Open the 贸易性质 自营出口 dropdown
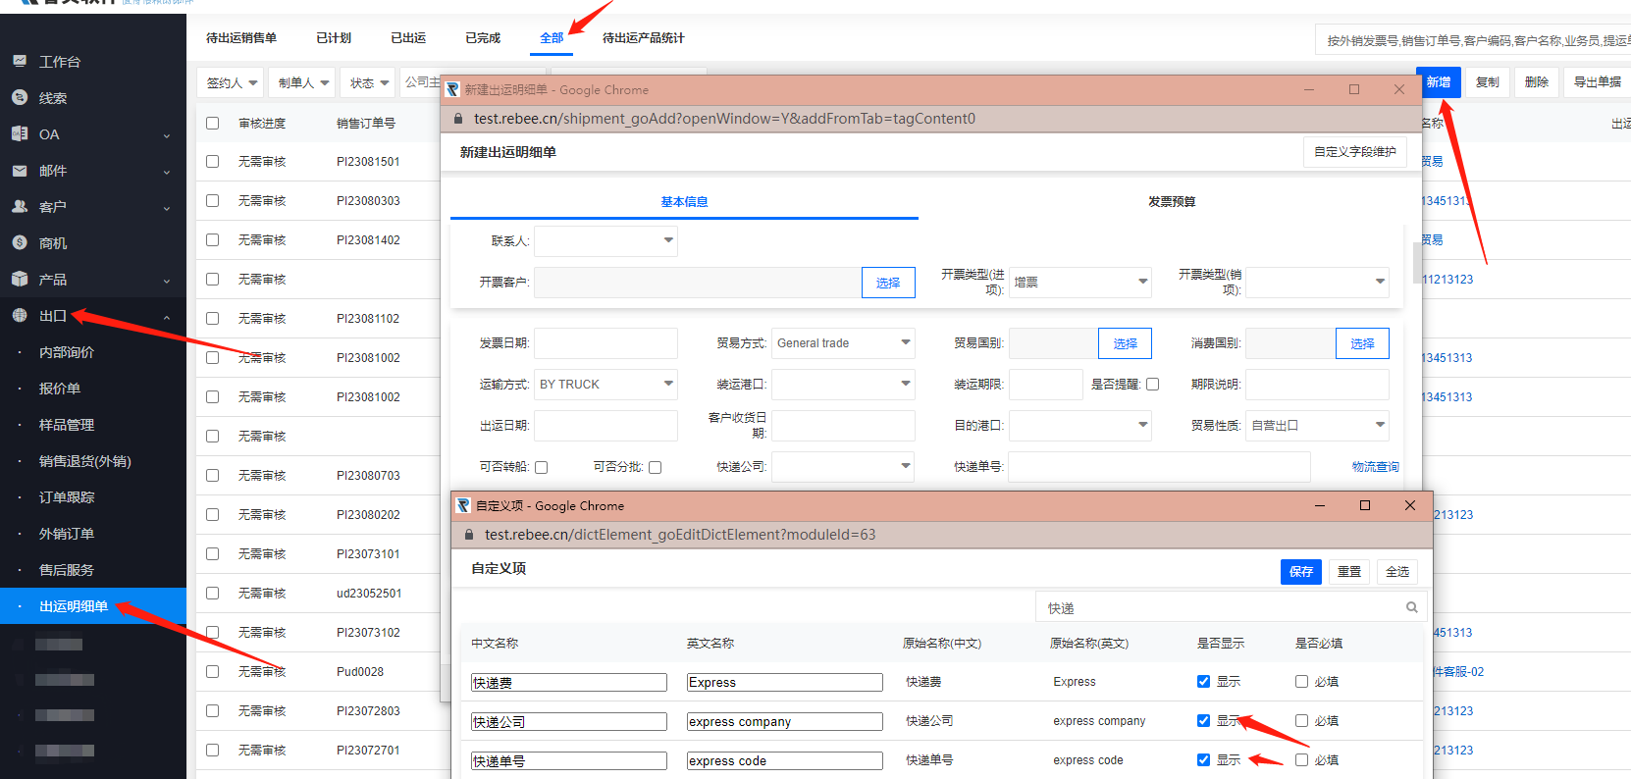Image resolution: width=1631 pixels, height=779 pixels. pyautogui.click(x=1318, y=425)
